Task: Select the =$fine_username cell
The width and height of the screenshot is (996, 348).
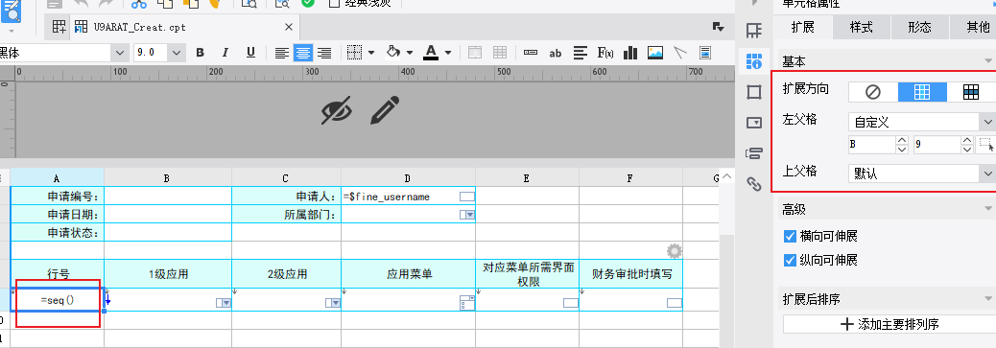Action: click(408, 197)
